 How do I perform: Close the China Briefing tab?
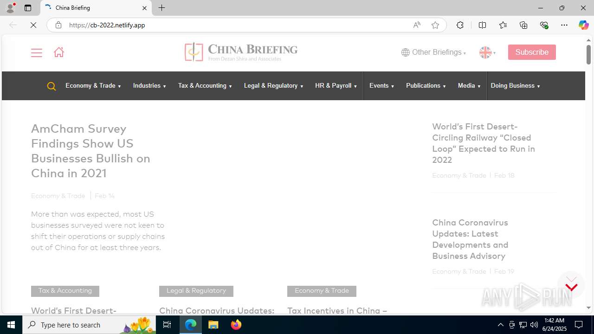(x=144, y=8)
